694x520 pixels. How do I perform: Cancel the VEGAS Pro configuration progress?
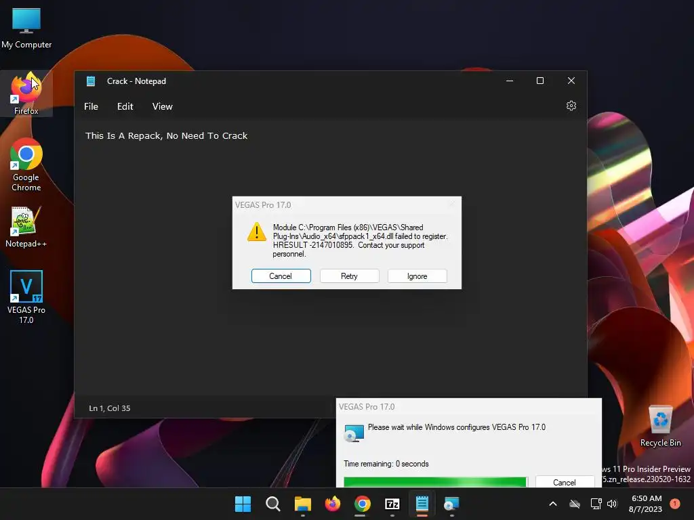(x=565, y=482)
